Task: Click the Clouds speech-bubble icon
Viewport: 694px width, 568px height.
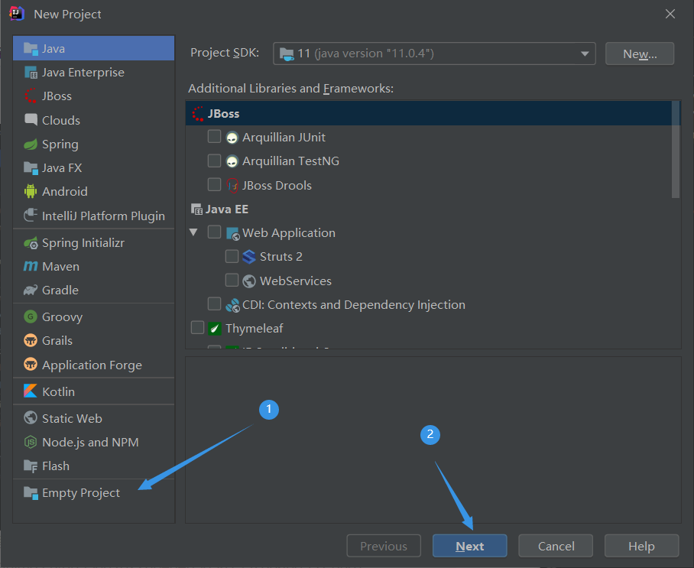Action: [31, 120]
